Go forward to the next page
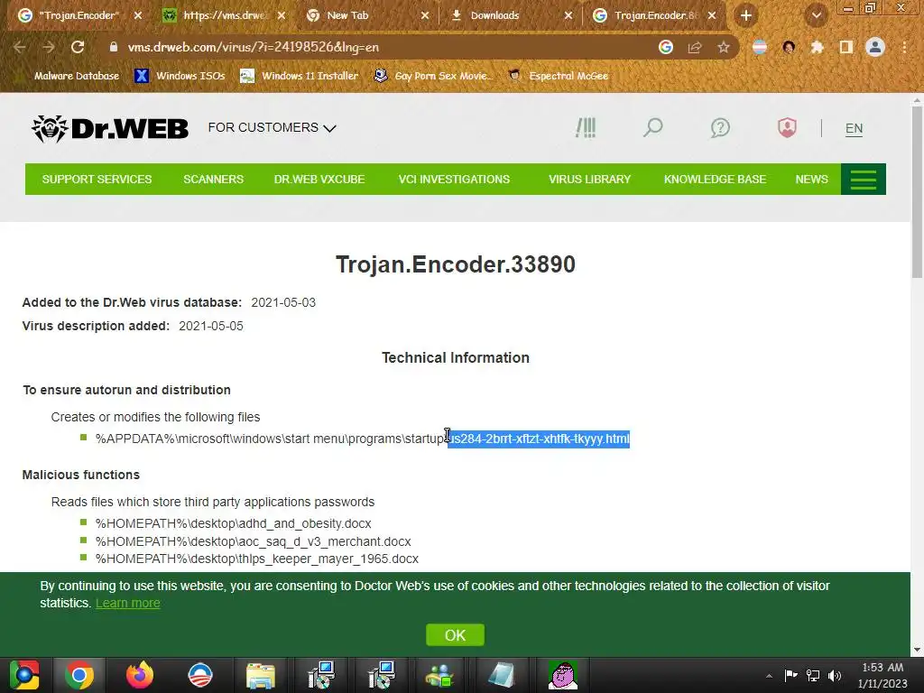This screenshot has width=924, height=693. (x=49, y=47)
